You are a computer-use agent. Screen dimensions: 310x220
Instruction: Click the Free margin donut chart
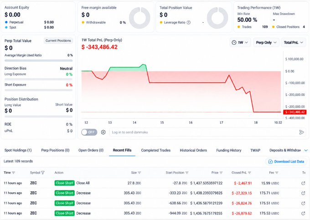(139, 18)
